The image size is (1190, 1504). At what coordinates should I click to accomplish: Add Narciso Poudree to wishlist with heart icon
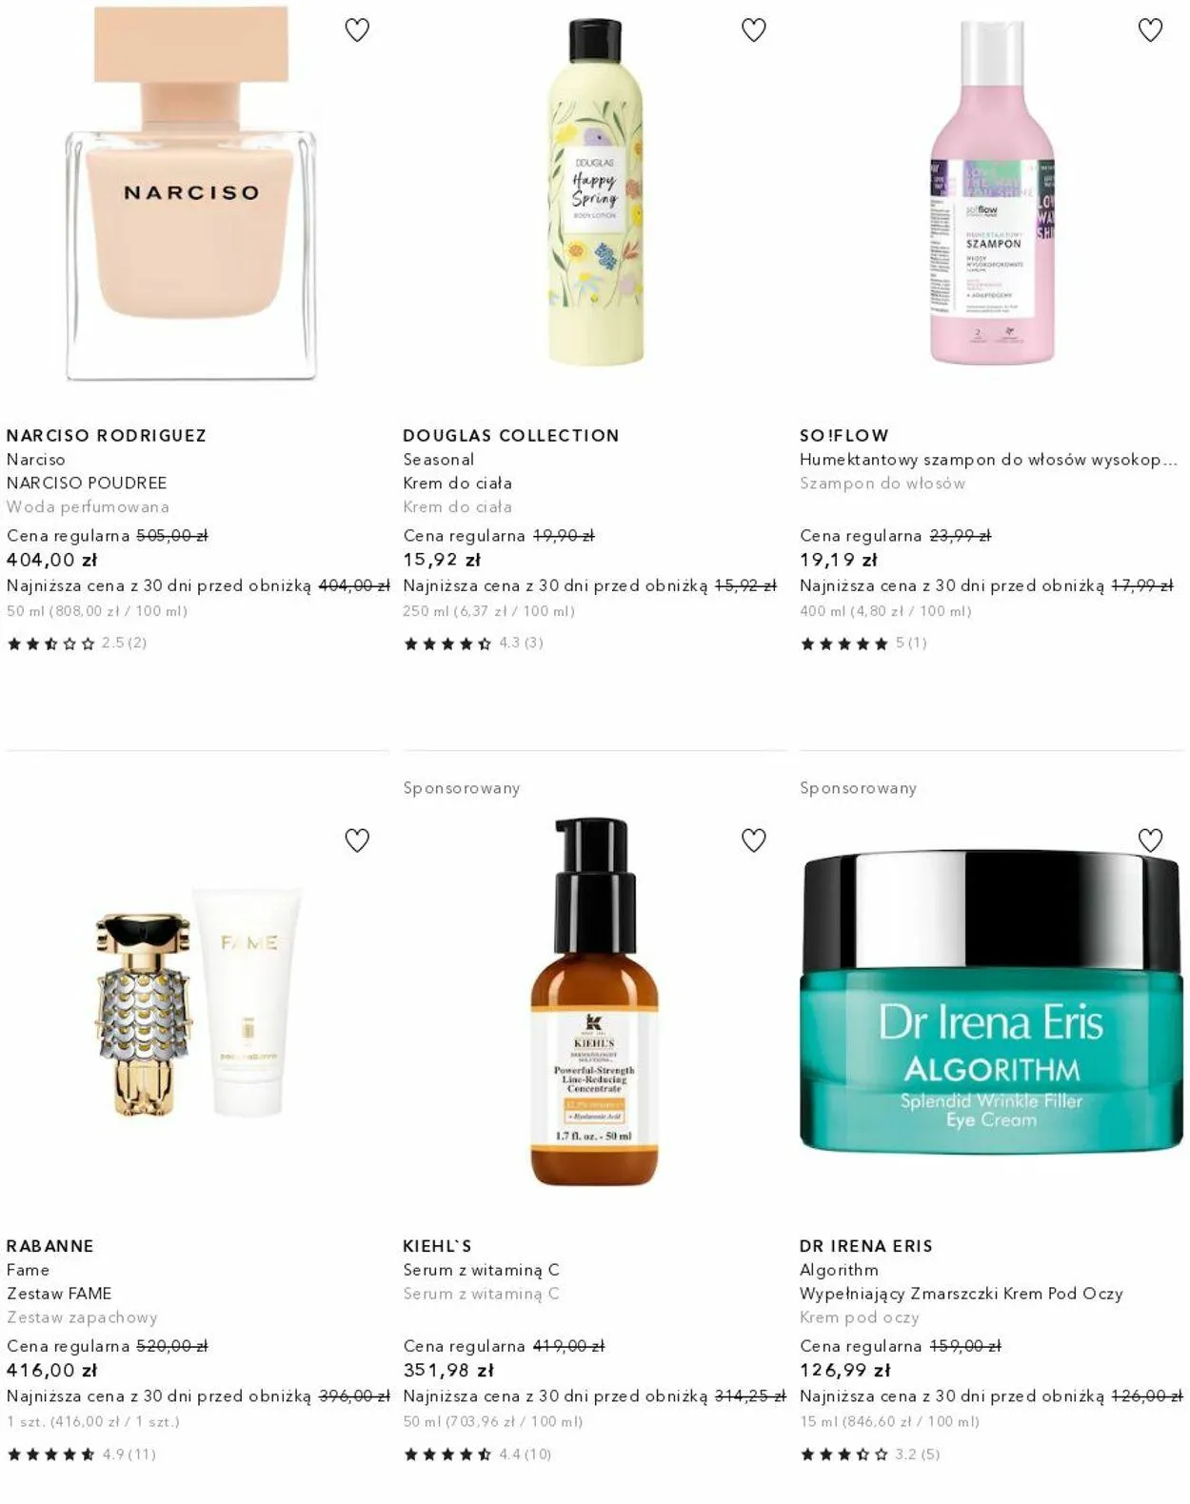tap(357, 30)
